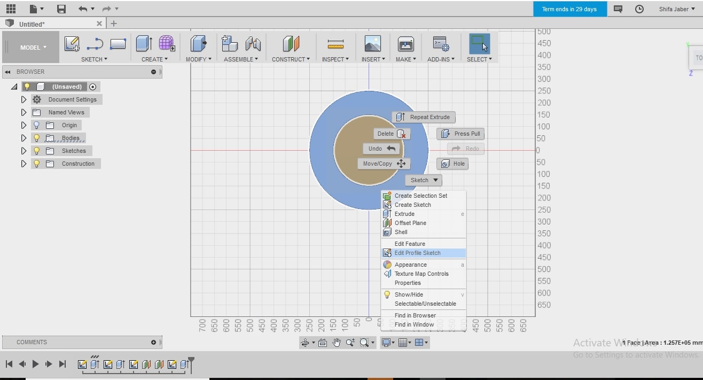The height and width of the screenshot is (380, 703).
Task: Toggle the Sketches folder lightbulb visibility
Action: pyautogui.click(x=37, y=151)
